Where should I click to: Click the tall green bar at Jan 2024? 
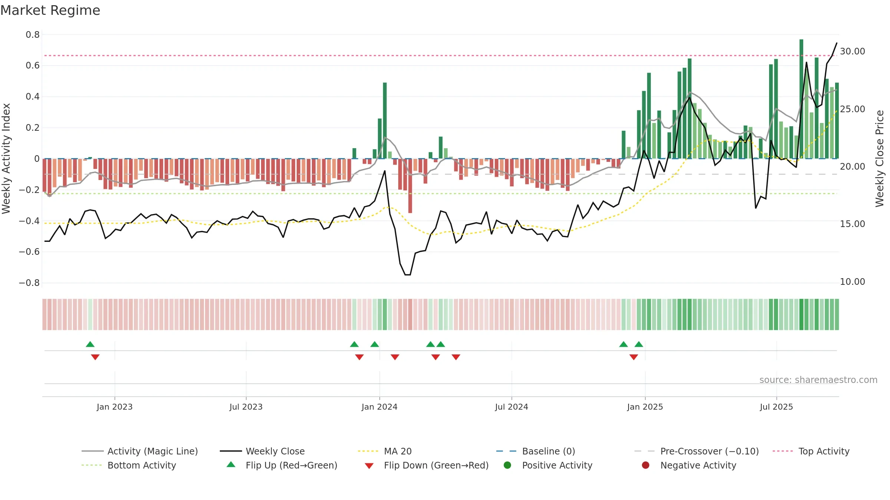click(385, 120)
